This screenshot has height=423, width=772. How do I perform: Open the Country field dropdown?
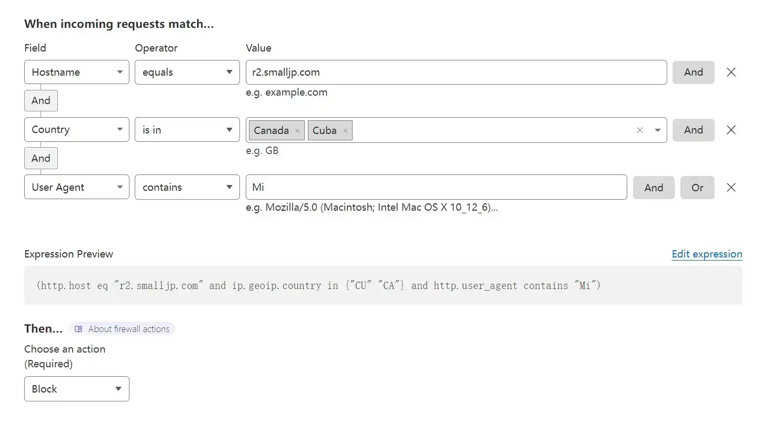coord(77,130)
